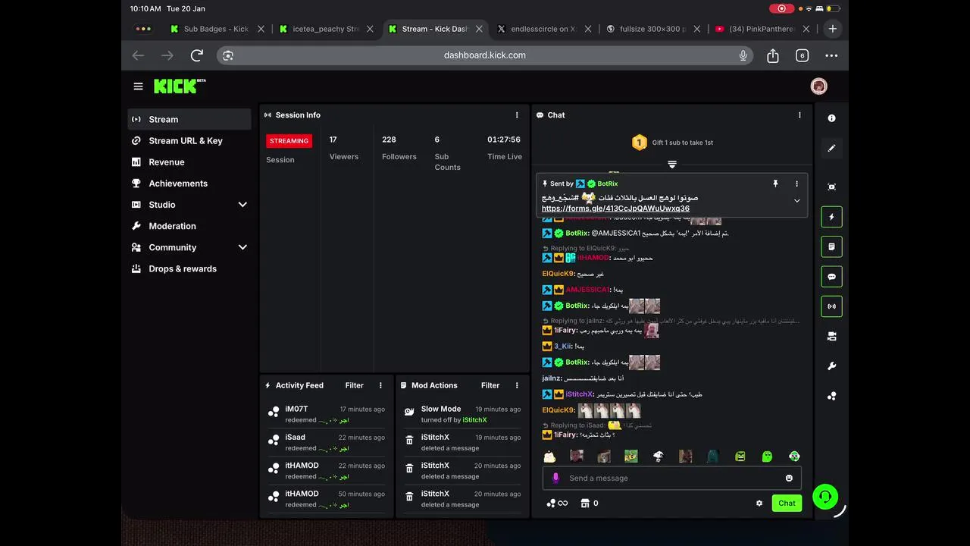970x546 pixels.
Task: Open Session Info panel options menu
Action: 517,115
